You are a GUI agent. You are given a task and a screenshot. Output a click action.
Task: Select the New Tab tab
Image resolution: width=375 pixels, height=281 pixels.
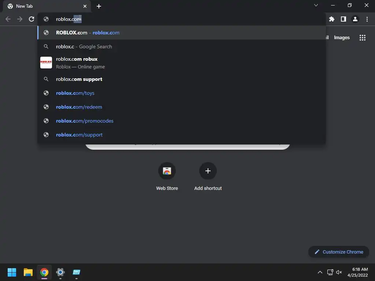pos(47,6)
